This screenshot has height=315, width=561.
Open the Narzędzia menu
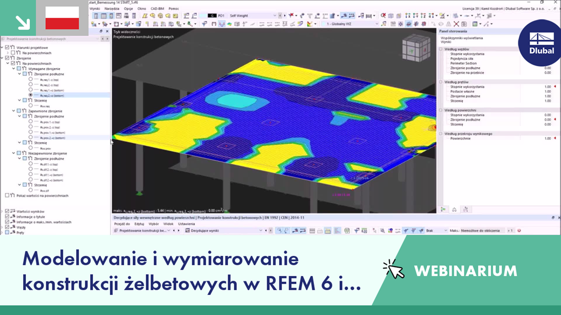click(x=112, y=9)
